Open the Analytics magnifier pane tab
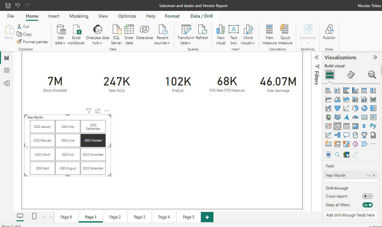The image size is (382, 227). click(x=372, y=75)
